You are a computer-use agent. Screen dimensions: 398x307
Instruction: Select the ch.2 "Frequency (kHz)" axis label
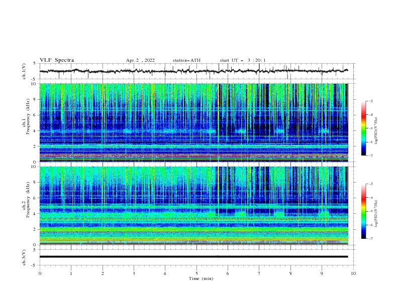point(28,200)
